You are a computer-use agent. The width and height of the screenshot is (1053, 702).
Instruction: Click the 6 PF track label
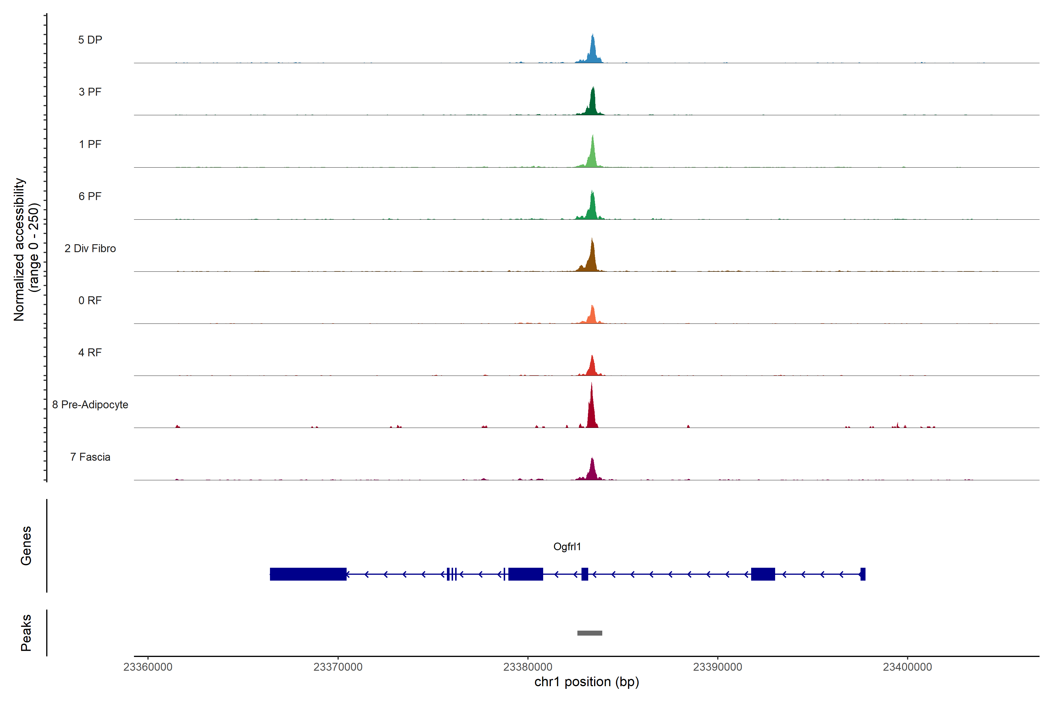(x=90, y=196)
